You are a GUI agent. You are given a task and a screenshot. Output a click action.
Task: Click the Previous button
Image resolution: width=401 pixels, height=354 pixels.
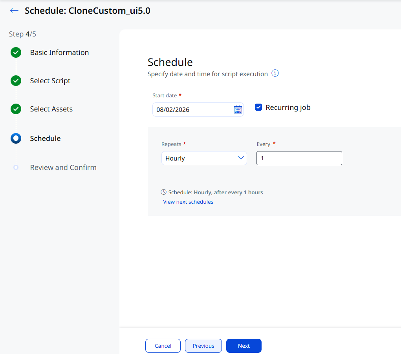pos(203,346)
